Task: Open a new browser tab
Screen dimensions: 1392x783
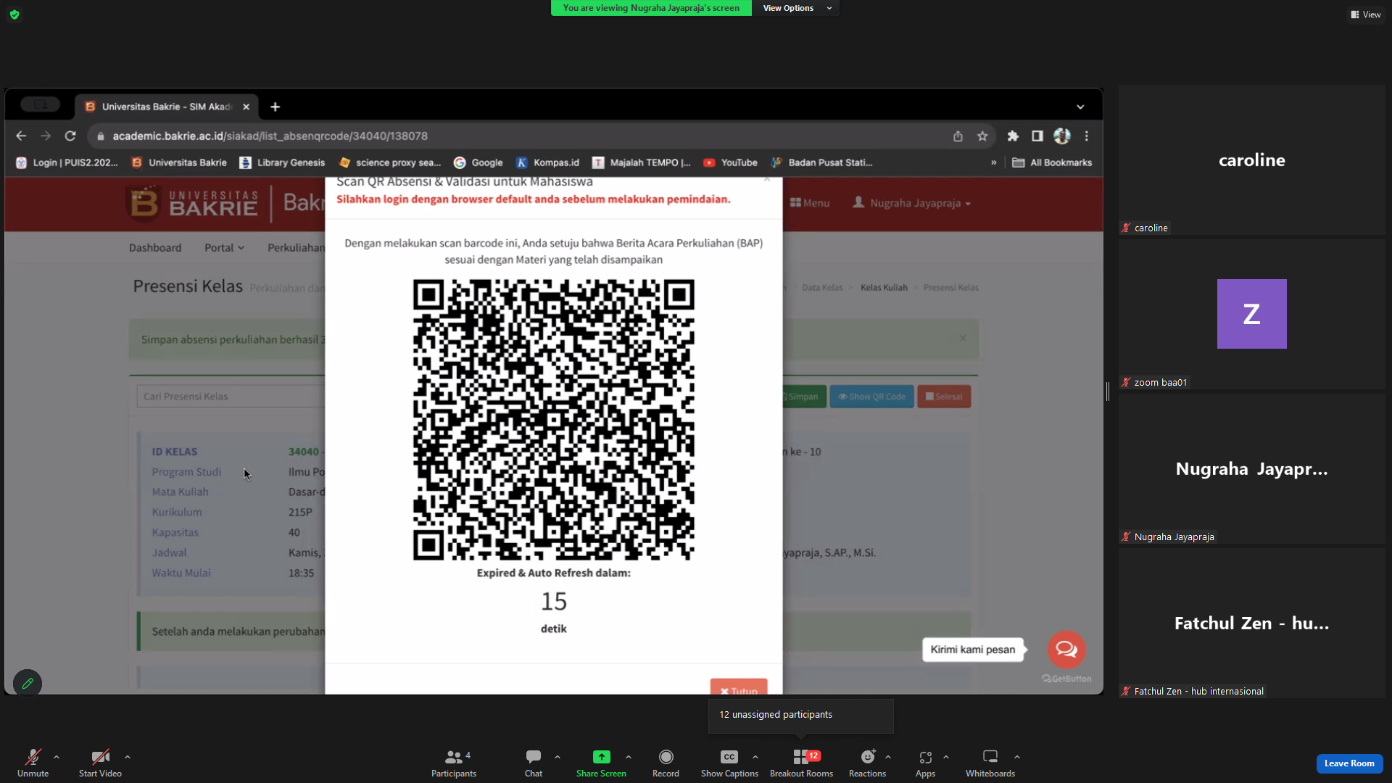Action: point(275,107)
